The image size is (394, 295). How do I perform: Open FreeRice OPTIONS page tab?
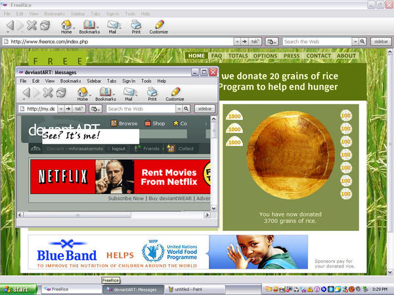[x=265, y=56]
